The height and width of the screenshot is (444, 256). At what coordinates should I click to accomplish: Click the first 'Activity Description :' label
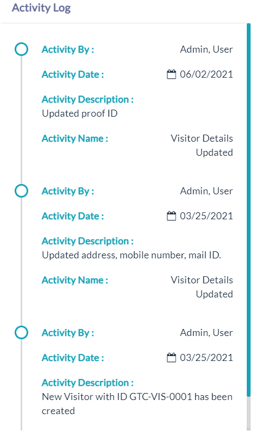pos(87,99)
